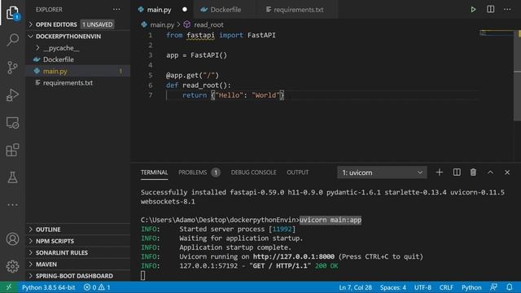Viewport: 521px width, 293px height.
Task: Click read_root symbol in the breadcrumb
Action: [208, 24]
